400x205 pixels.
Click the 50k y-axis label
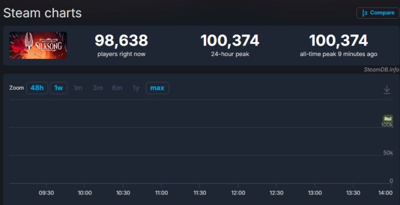click(388, 152)
